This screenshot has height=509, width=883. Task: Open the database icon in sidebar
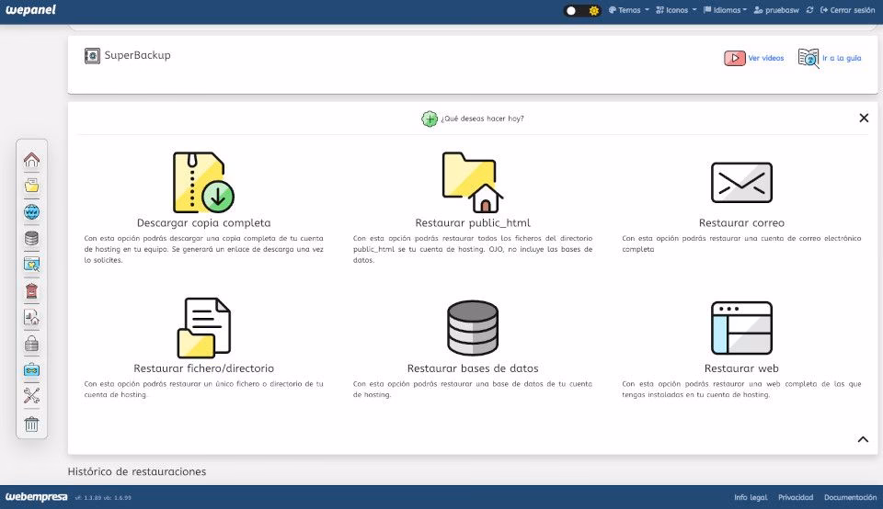[x=31, y=239]
